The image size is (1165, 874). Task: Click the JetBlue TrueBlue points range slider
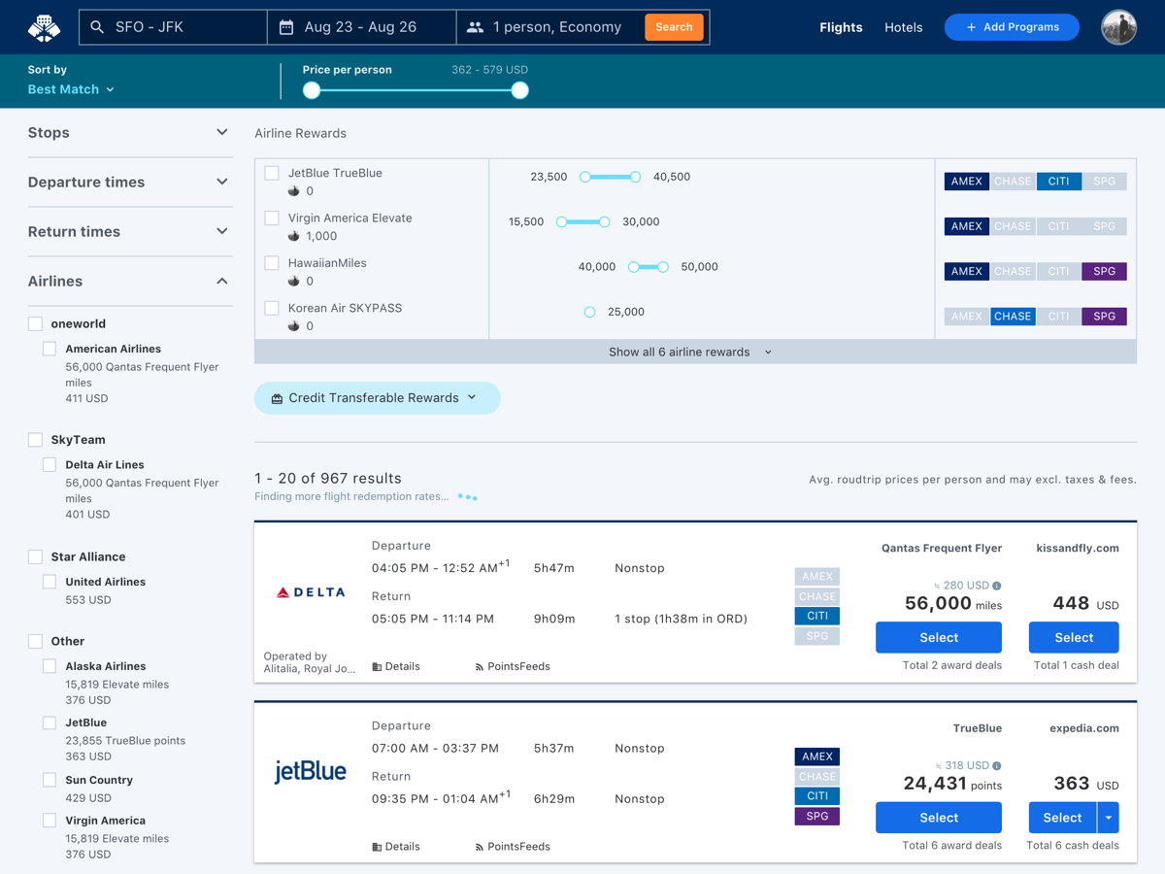click(x=610, y=177)
